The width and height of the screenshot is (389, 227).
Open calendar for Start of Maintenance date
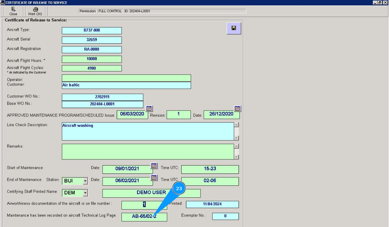click(x=154, y=166)
